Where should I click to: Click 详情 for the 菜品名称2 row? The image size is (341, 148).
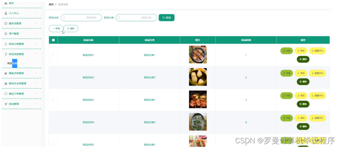click(287, 73)
